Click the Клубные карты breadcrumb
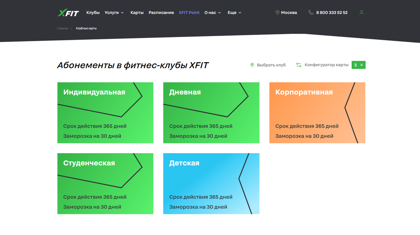 tap(86, 28)
